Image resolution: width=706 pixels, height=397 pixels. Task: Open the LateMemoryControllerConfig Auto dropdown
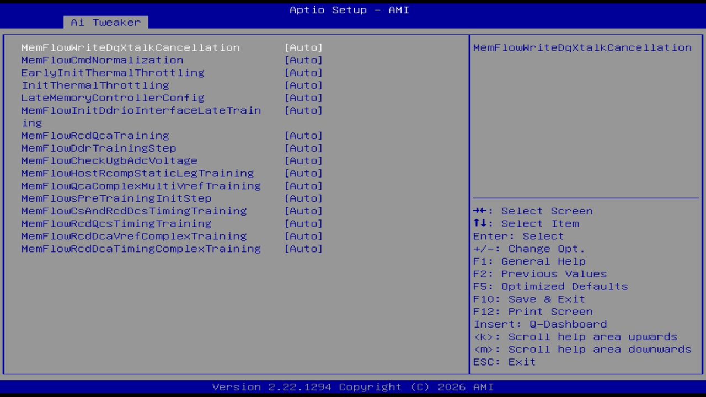[303, 98]
